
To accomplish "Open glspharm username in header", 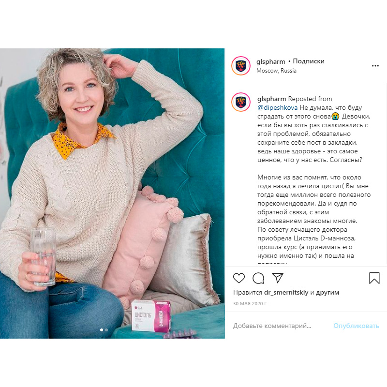I will coord(270,61).
